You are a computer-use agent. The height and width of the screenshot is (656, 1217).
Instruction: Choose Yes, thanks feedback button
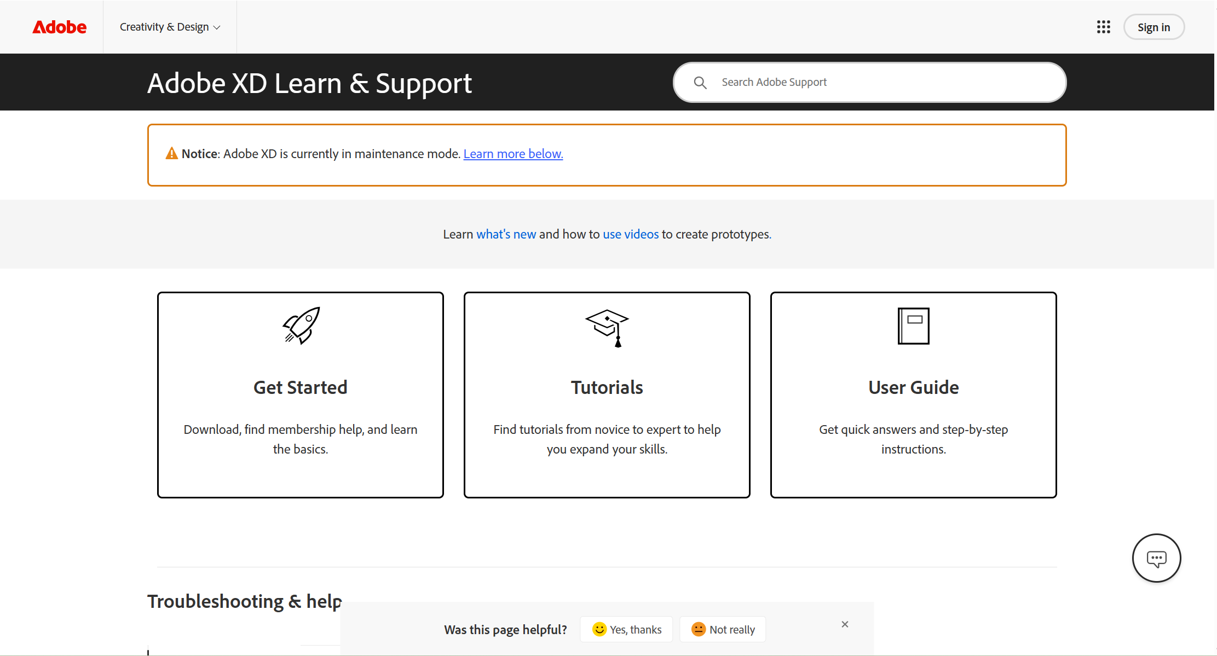[627, 629]
